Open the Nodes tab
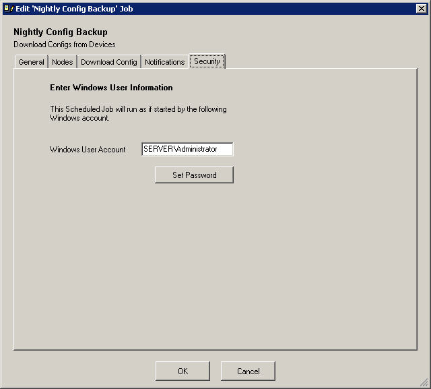Screen dimensions: 431x389 click(x=63, y=62)
